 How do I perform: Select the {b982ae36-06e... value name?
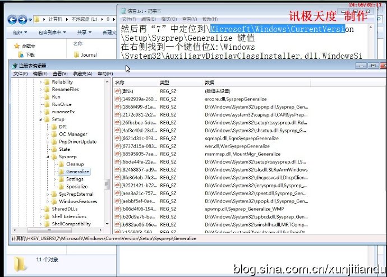[x=139, y=224]
